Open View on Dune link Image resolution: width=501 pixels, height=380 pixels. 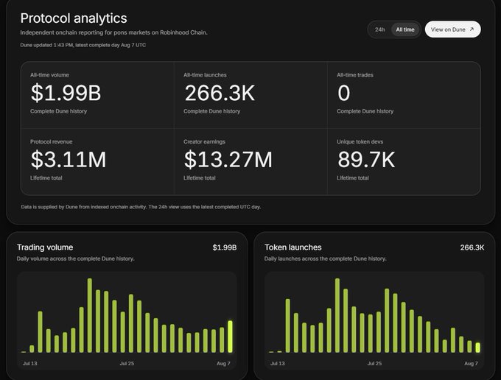(453, 29)
